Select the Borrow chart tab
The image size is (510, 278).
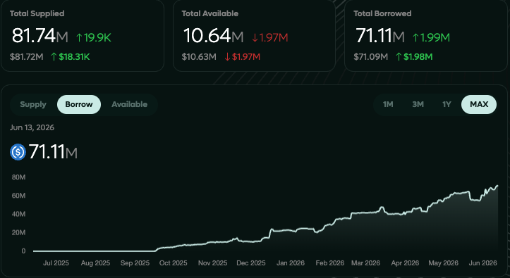point(79,104)
